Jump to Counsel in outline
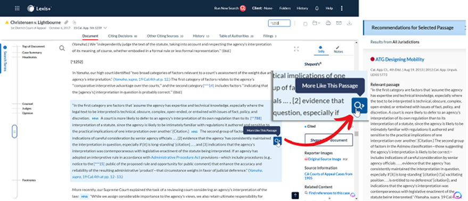This screenshot has width=468, height=201. coord(28,104)
